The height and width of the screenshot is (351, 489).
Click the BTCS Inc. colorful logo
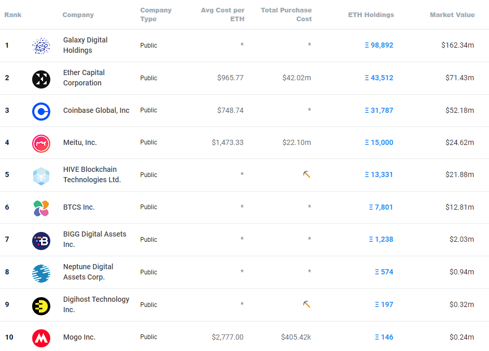point(41,208)
